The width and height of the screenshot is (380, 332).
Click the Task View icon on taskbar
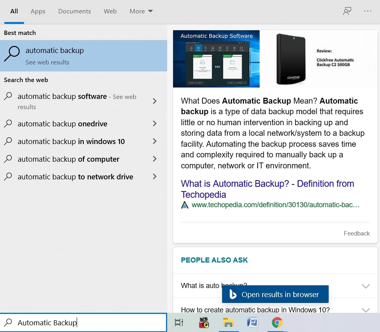[179, 322]
